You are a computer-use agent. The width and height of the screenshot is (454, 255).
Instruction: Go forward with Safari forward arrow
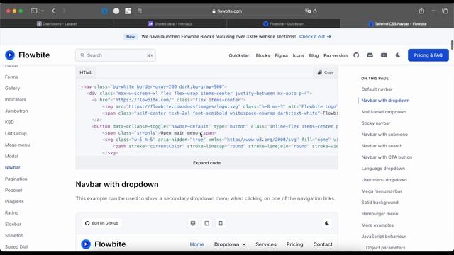(65, 11)
